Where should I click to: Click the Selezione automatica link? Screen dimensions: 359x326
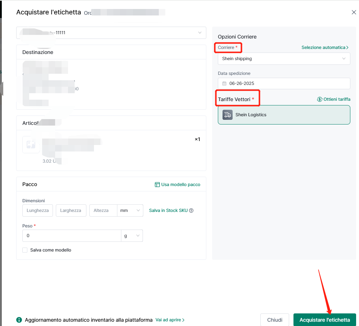pos(325,47)
